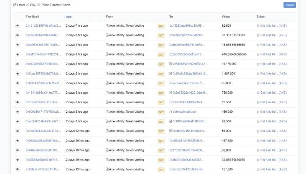Click the OUT badge in the 55,000 row
The image size is (306, 174).
(x=161, y=131)
